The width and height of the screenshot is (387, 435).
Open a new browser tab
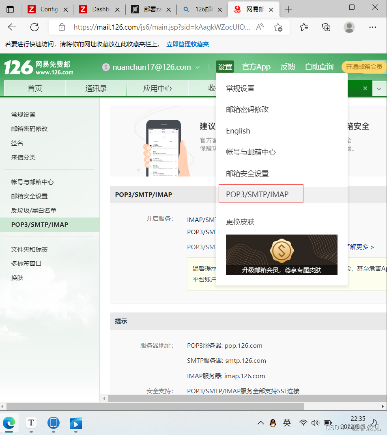tap(288, 9)
